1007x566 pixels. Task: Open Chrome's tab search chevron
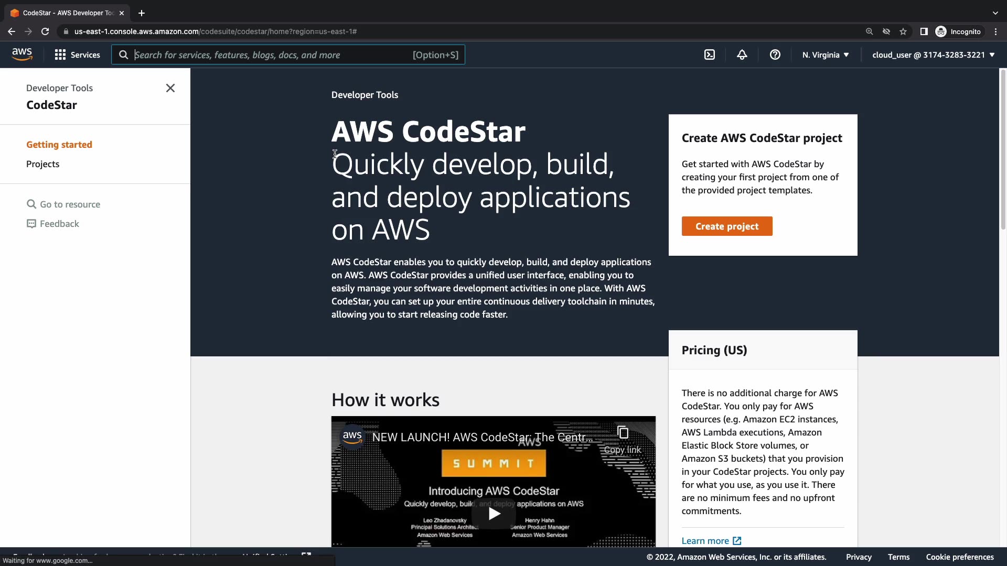pyautogui.click(x=995, y=13)
